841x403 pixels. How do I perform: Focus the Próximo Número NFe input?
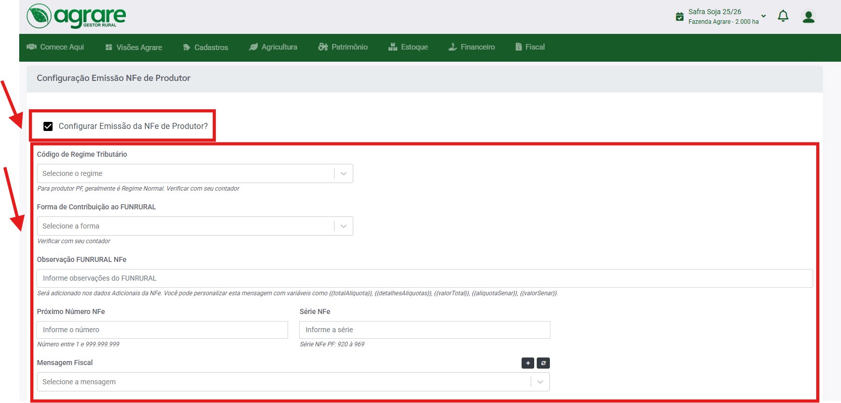pyautogui.click(x=162, y=330)
